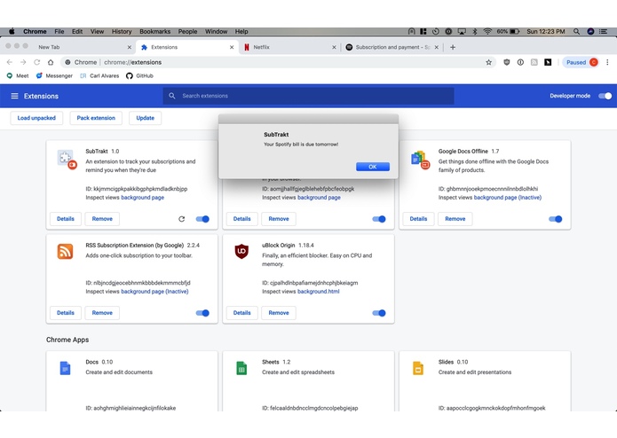617x438 pixels.
Task: Open the Meet bookmark
Action: (18, 76)
